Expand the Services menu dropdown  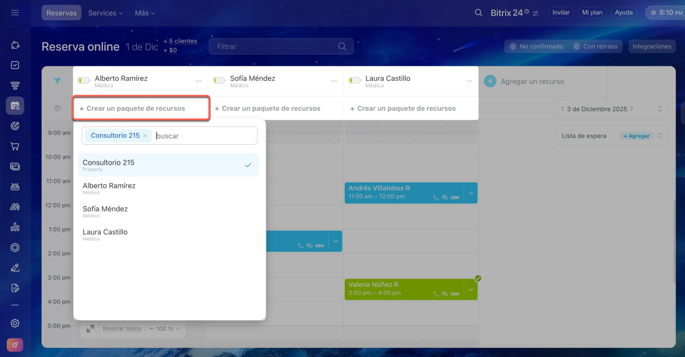click(x=105, y=13)
